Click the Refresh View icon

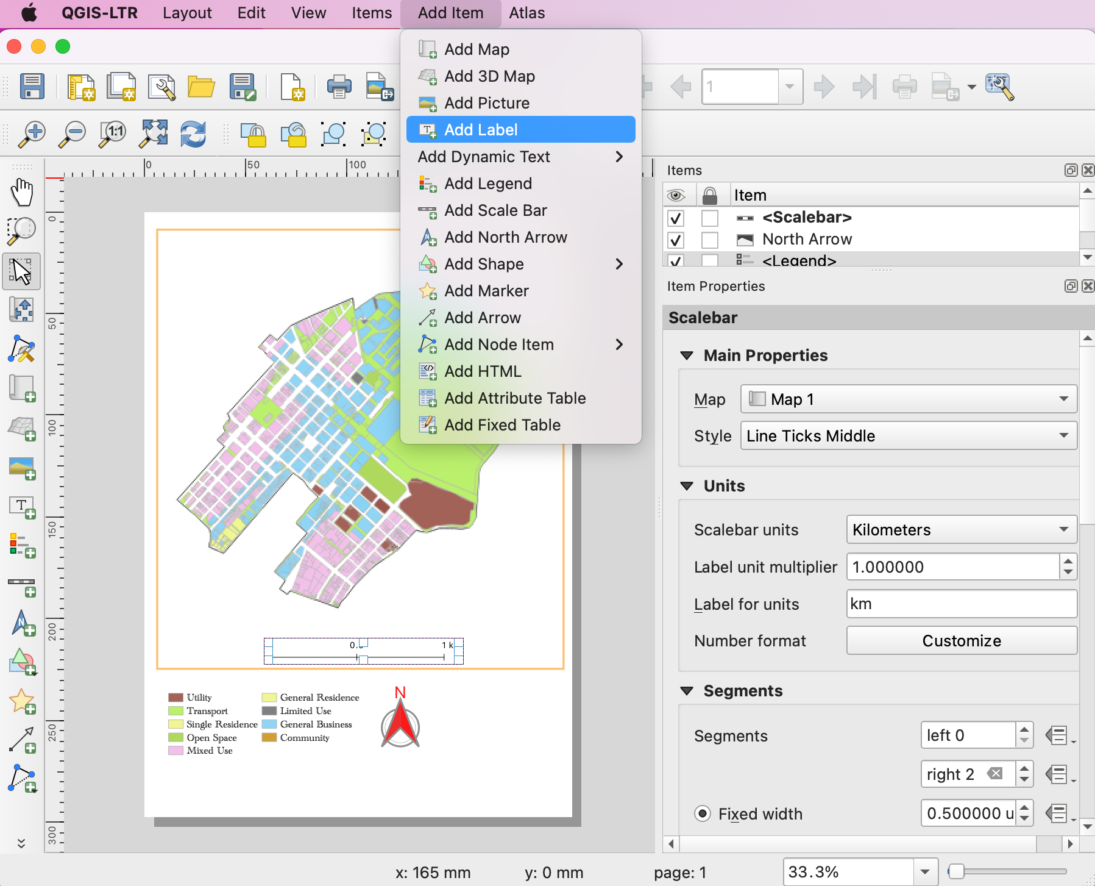(x=193, y=134)
